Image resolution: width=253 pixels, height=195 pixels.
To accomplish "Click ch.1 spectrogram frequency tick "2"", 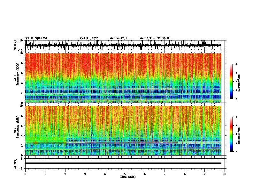I will (x=22, y=93).
